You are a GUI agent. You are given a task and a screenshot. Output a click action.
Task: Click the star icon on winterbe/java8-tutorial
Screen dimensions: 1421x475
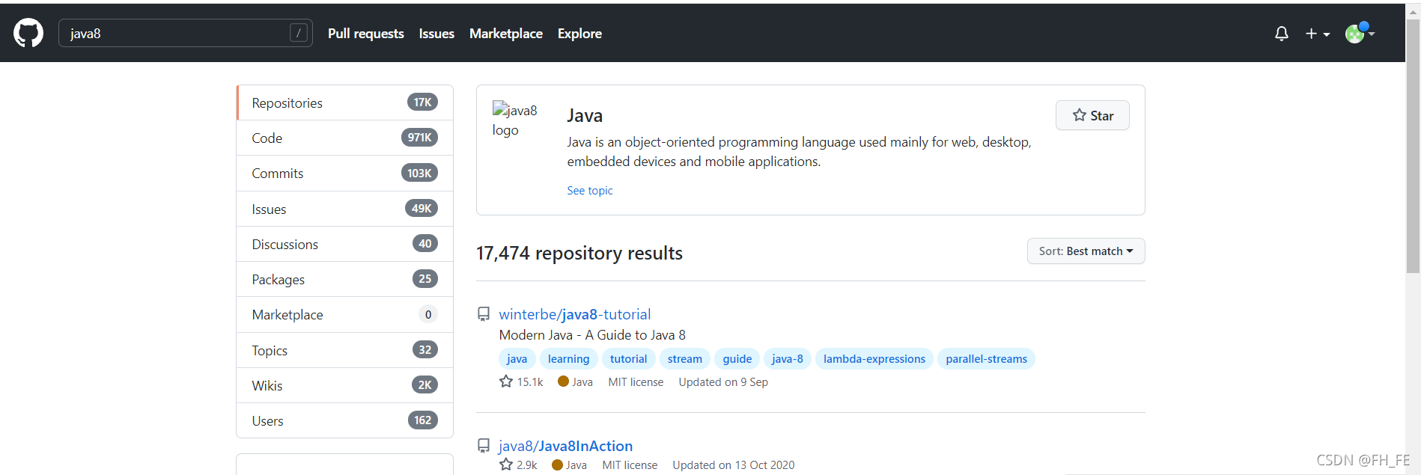coord(506,381)
